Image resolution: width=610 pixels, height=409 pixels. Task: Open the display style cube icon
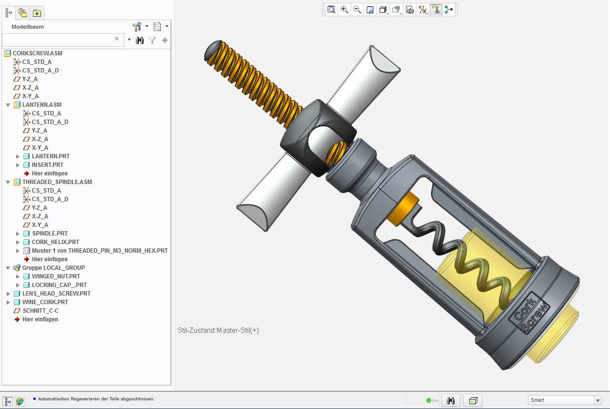(383, 10)
